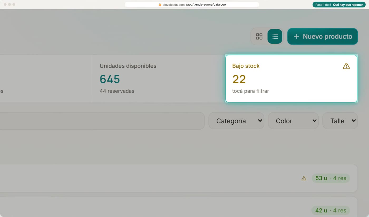Open the Color filter dropdown
The image size is (369, 217).
point(293,121)
